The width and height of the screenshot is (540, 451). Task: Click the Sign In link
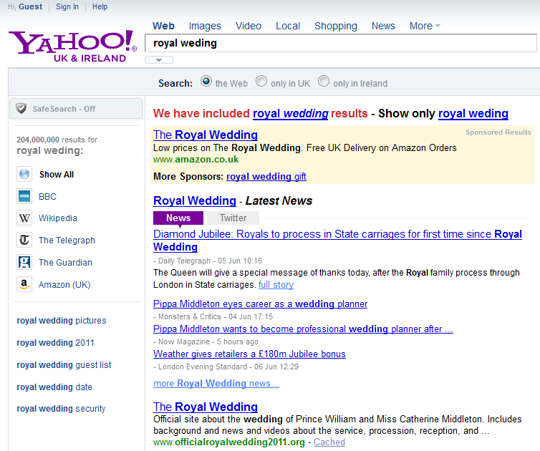click(67, 6)
